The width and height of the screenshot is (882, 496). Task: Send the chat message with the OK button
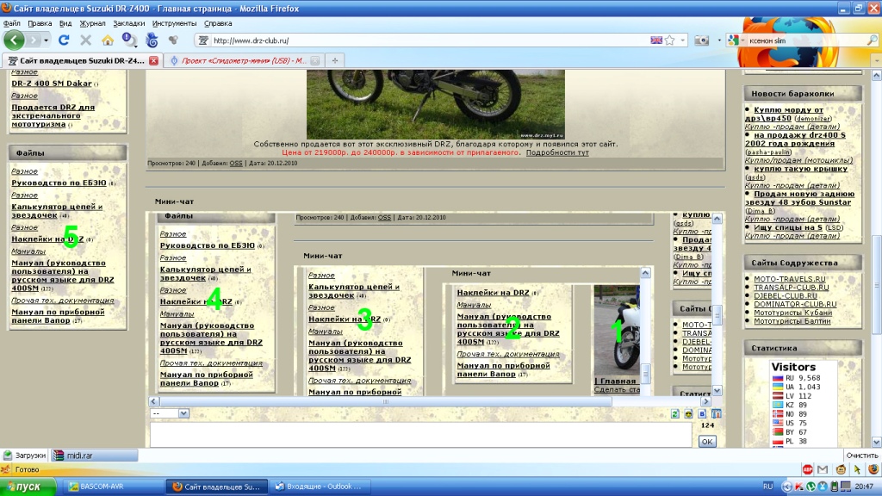707,442
